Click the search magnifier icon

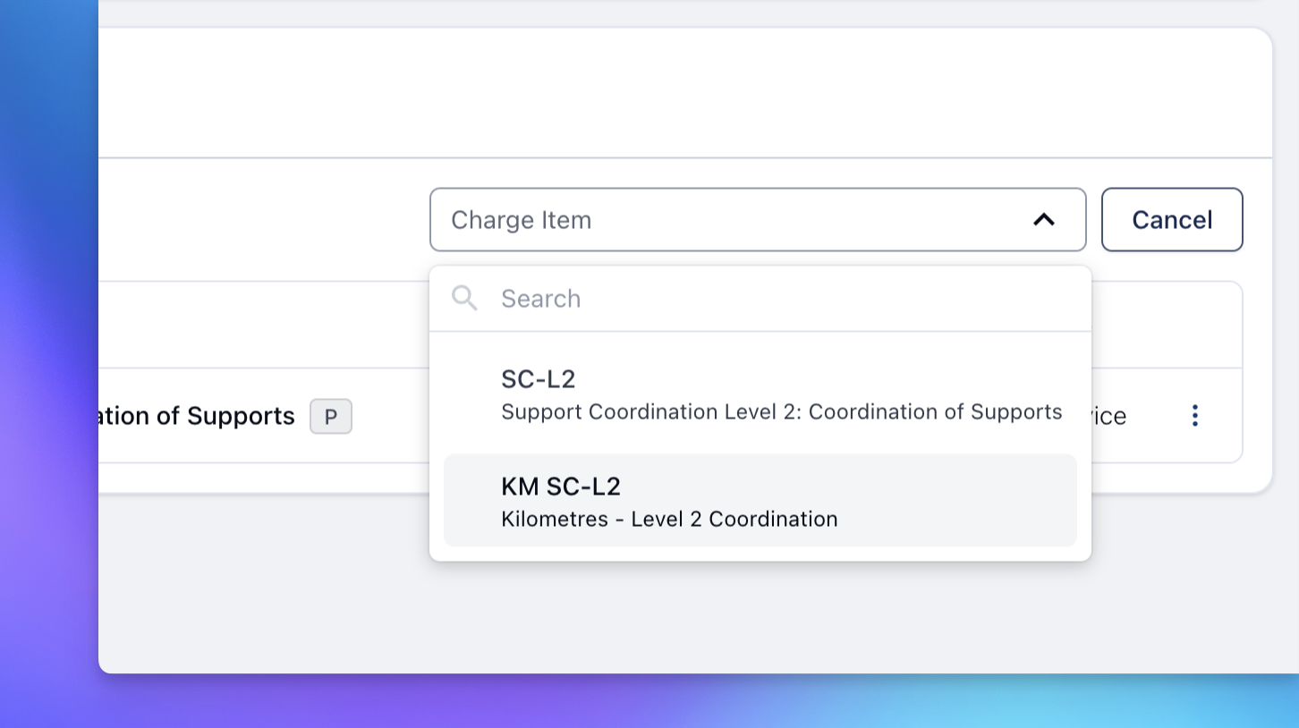(464, 298)
